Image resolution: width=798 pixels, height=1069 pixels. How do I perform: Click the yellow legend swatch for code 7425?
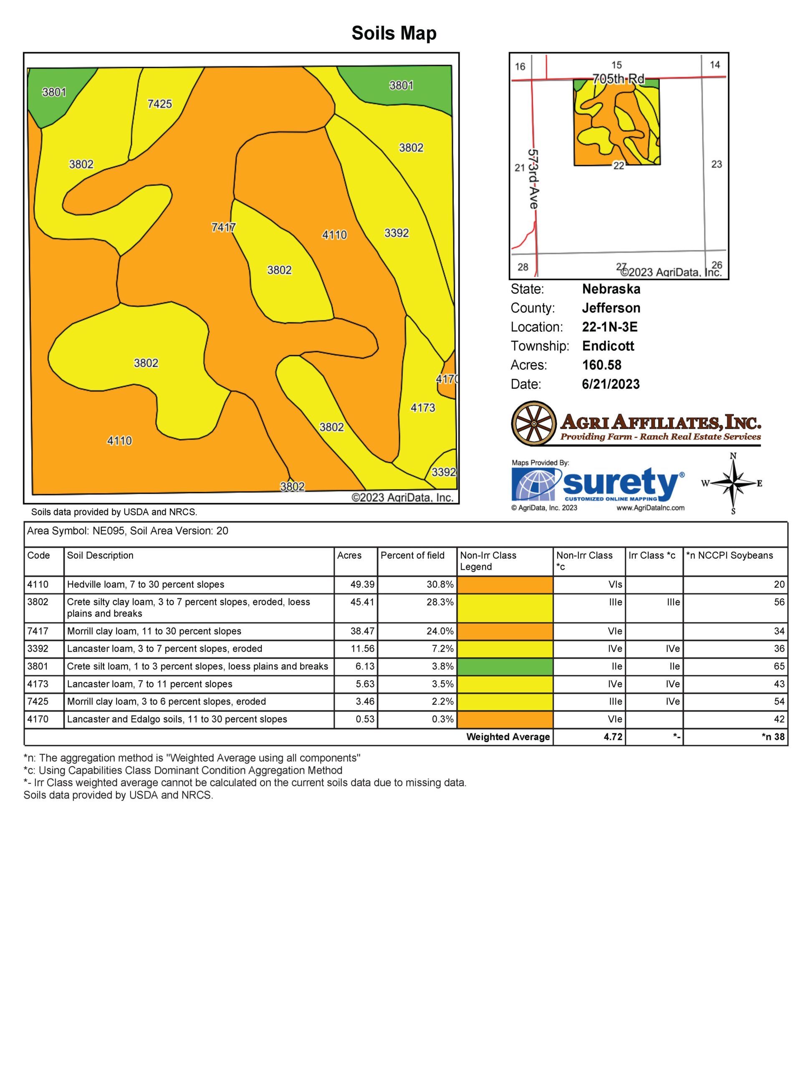(x=505, y=702)
